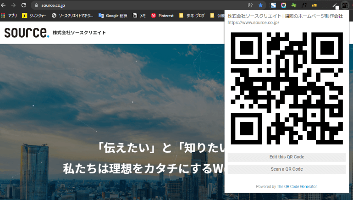Screen dimensions: 353x200
Task: Open the Pinterest bookmark
Action: coord(162,16)
